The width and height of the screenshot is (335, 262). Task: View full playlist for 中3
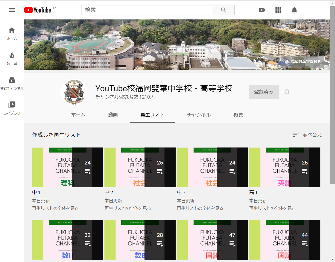[200, 208]
